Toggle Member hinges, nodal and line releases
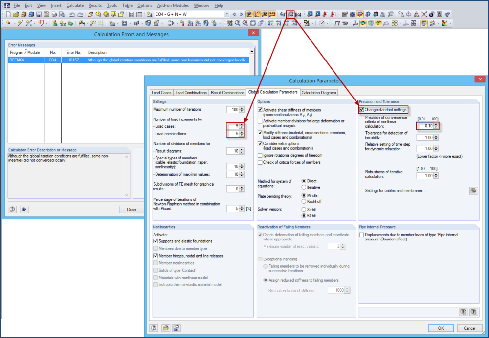Viewport: 489px width, 338px height. click(x=156, y=256)
